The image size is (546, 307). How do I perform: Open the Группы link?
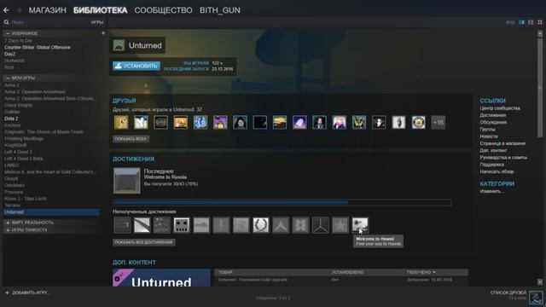487,129
